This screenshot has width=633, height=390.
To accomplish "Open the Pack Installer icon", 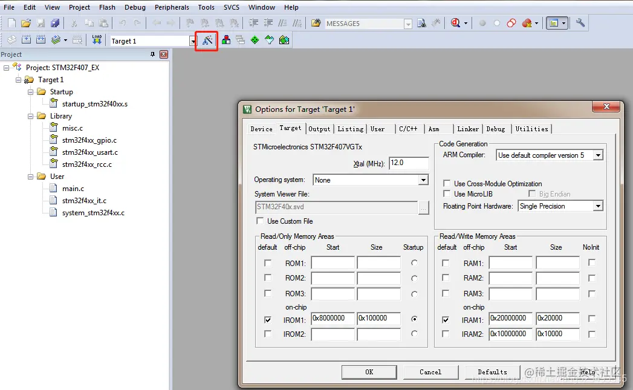I will coord(284,40).
